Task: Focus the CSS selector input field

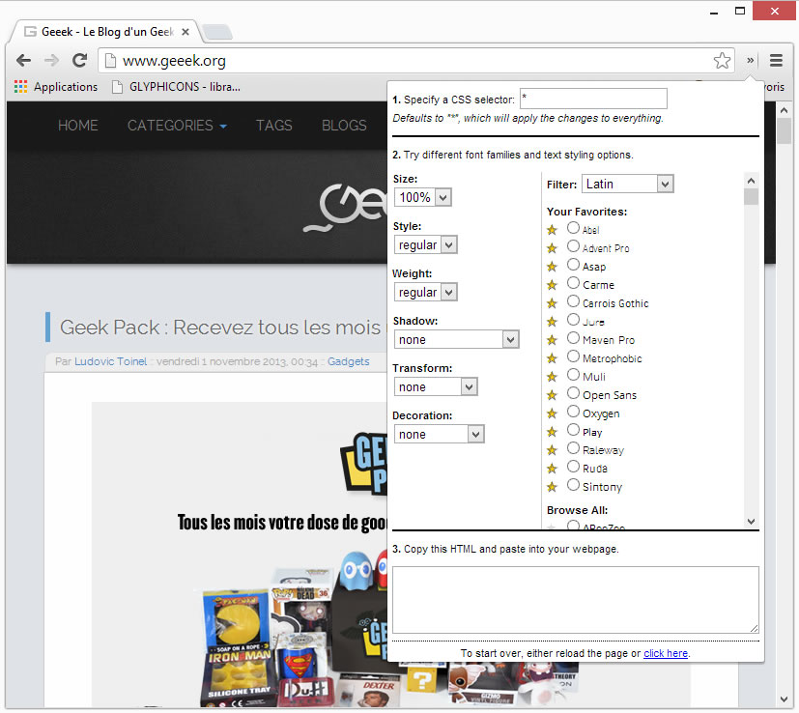Action: click(593, 99)
